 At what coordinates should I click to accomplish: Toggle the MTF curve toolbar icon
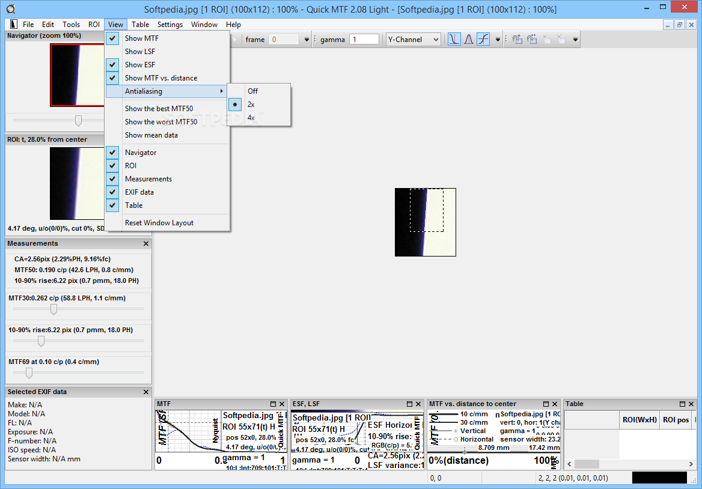point(454,40)
